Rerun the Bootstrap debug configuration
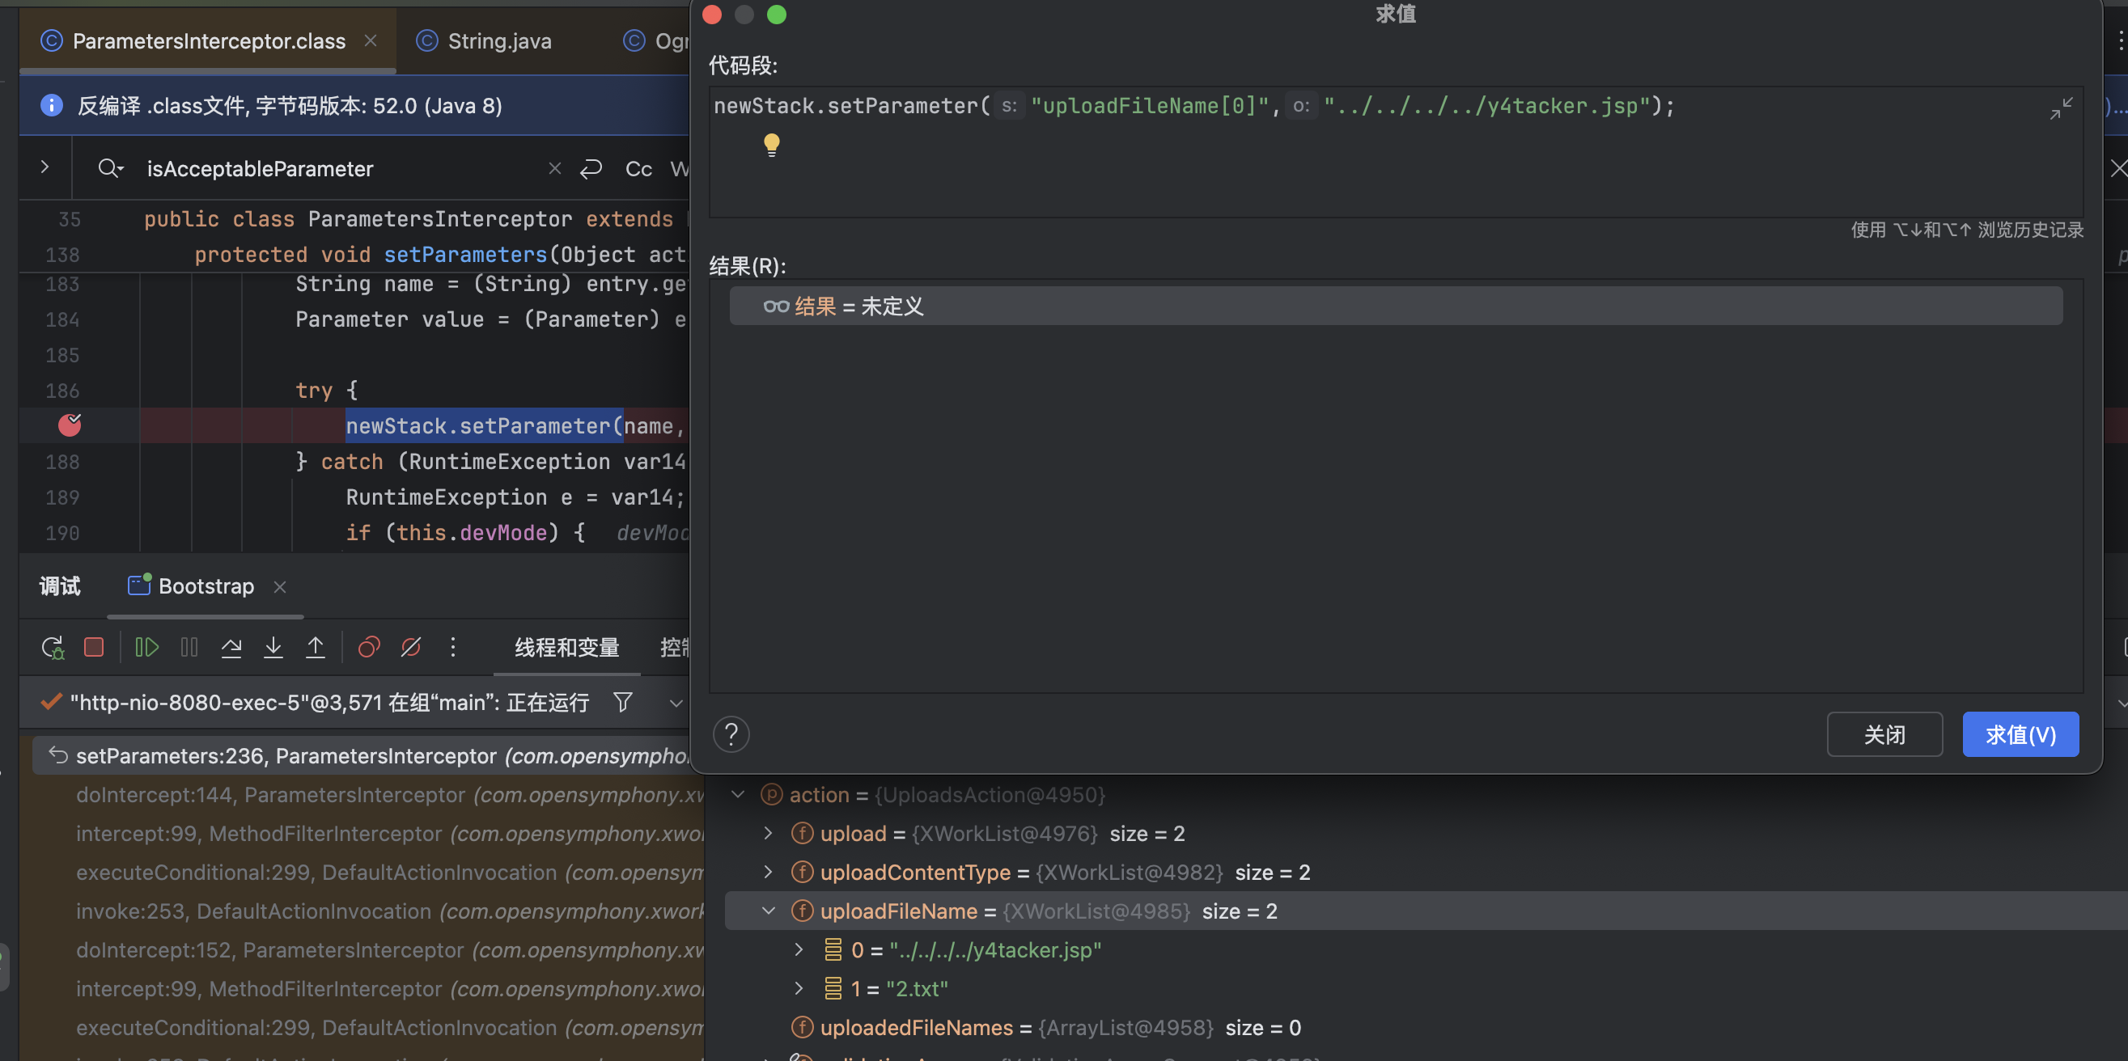 pyautogui.click(x=51, y=647)
